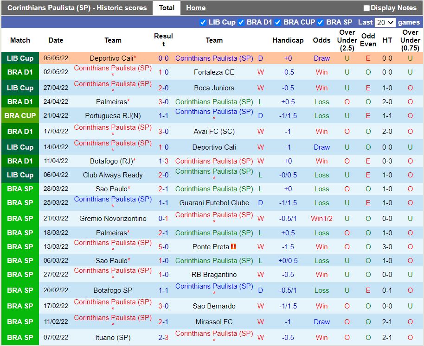Uncheck the BRA D1 filter checkbox
This screenshot has width=424, height=346.
coord(241,22)
